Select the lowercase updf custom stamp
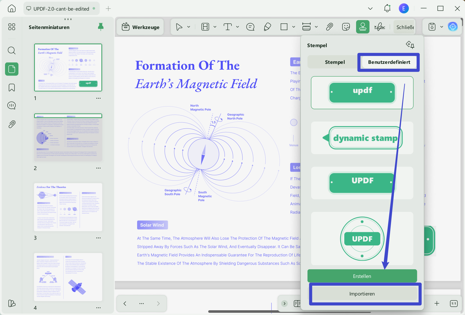465x315 pixels. (x=362, y=93)
